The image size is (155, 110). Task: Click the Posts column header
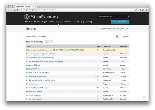click(x=99, y=46)
